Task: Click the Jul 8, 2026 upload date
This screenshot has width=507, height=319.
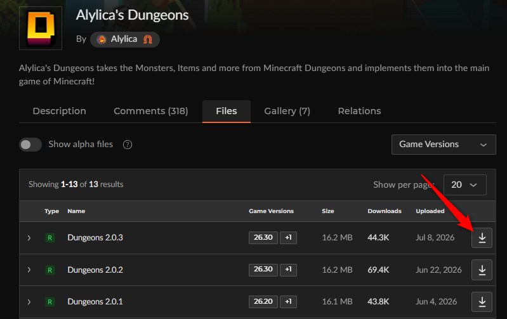Action: 435,238
